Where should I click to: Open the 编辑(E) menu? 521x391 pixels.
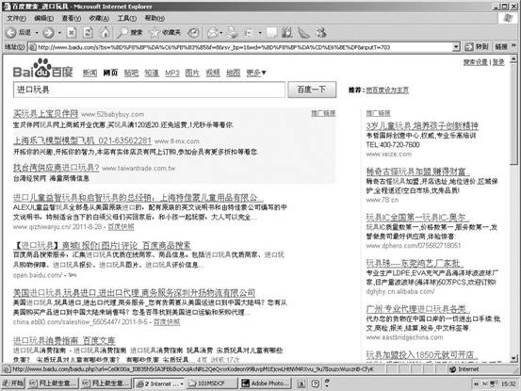[43, 18]
